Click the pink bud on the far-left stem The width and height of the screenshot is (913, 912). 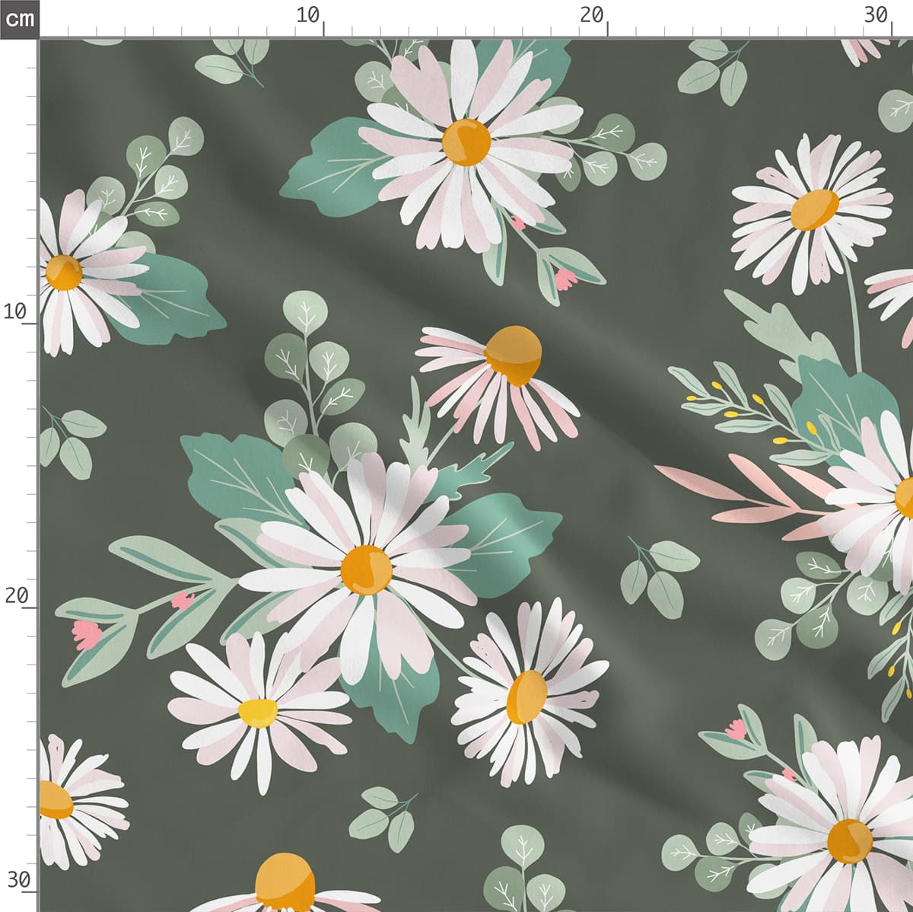click(x=87, y=633)
